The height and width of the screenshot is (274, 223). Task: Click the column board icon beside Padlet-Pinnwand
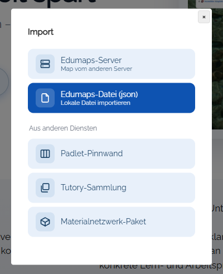[45, 153]
